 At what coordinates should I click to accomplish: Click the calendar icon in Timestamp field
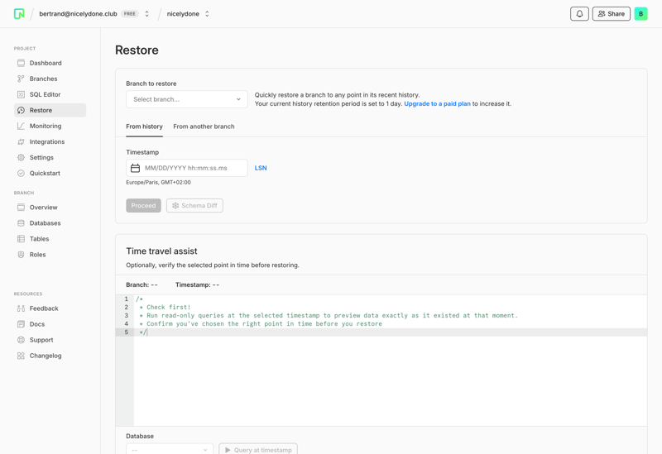click(x=135, y=168)
